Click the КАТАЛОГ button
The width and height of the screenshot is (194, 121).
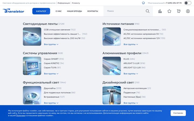[41, 11]
